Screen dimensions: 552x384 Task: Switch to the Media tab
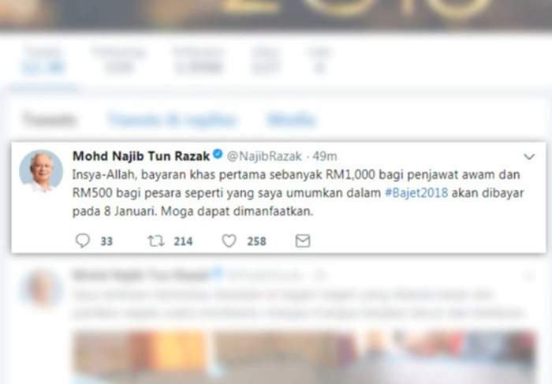tap(291, 120)
